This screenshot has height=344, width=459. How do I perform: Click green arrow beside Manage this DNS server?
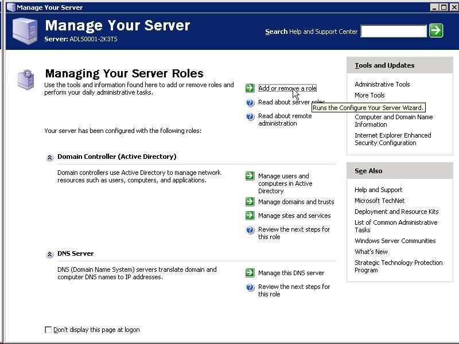tap(250, 273)
